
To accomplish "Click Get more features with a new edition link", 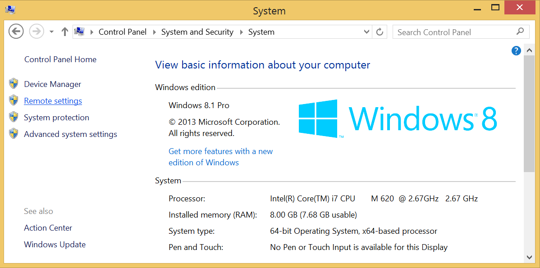I will point(220,157).
